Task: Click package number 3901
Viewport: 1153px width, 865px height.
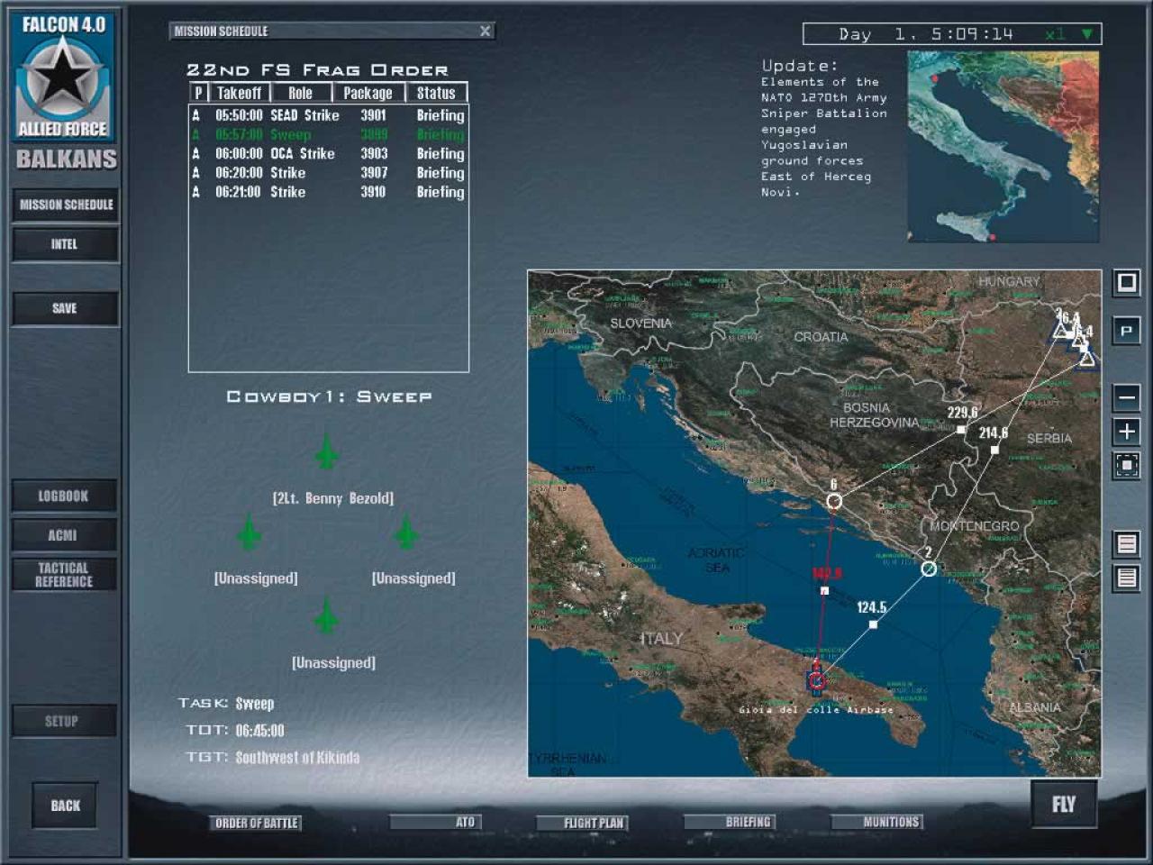Action: tap(373, 115)
